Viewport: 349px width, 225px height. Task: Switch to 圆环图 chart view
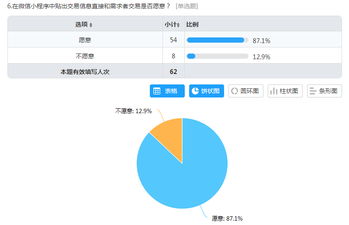[246, 91]
